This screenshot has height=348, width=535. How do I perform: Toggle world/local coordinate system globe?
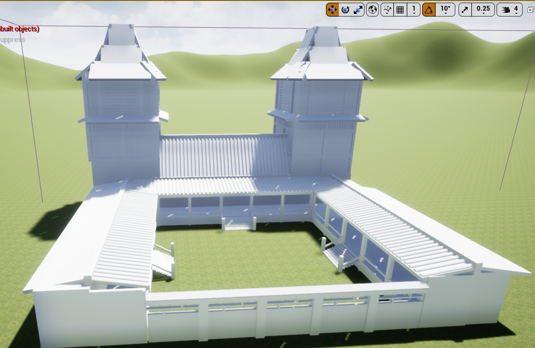373,10
